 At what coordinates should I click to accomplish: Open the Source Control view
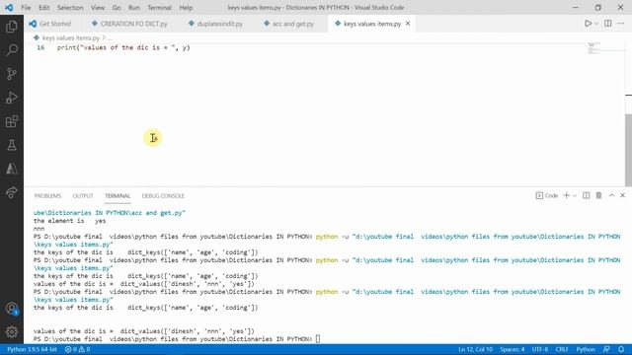click(x=12, y=74)
